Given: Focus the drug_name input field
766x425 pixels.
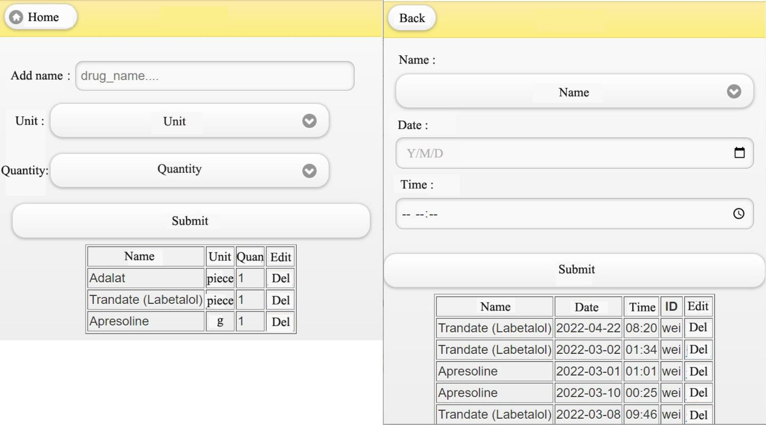Looking at the screenshot, I should coord(215,76).
